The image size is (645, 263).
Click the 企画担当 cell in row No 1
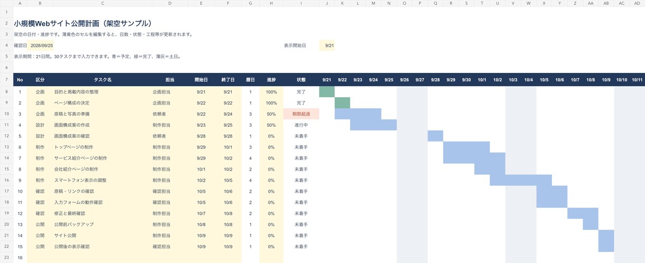(170, 92)
